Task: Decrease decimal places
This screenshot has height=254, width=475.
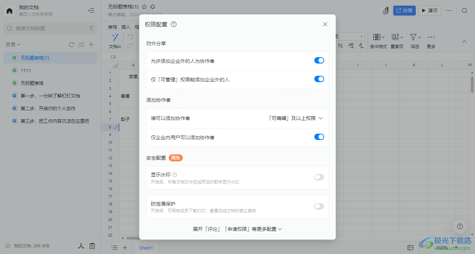Action: [361, 46]
